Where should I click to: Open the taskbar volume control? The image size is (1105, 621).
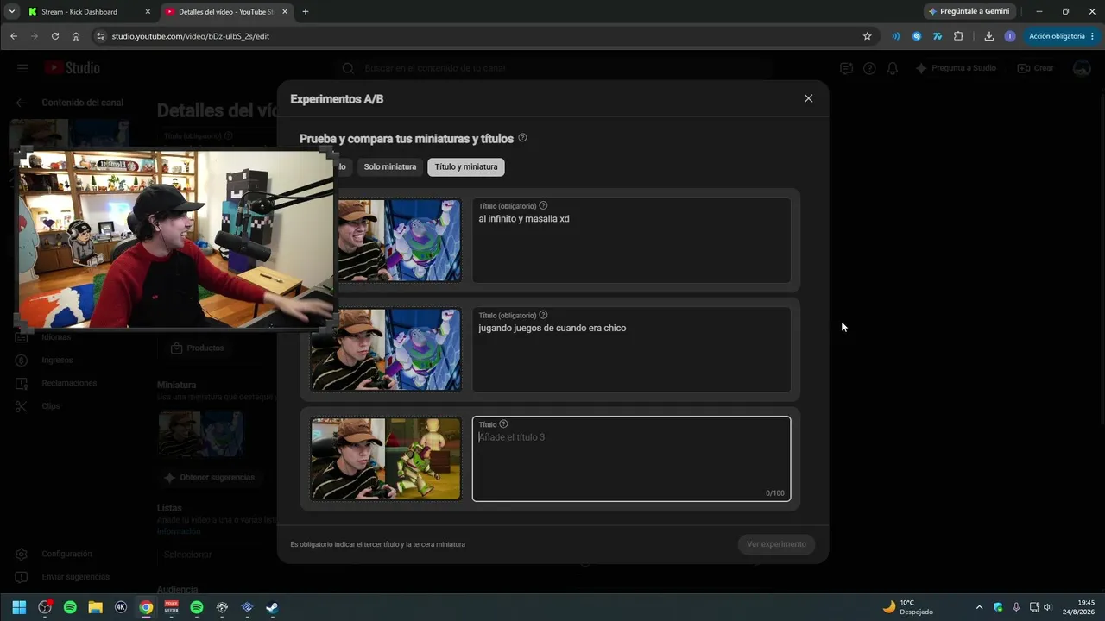point(1048,607)
